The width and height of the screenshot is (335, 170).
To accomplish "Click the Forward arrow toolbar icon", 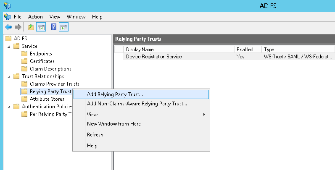I will [x=18, y=27].
